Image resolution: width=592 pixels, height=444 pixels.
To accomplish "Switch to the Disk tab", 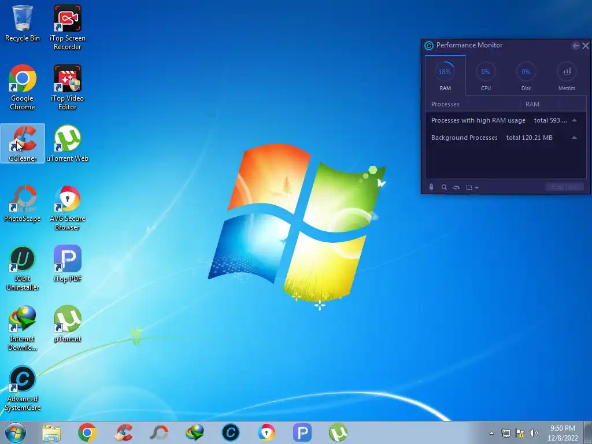I will click(x=526, y=76).
